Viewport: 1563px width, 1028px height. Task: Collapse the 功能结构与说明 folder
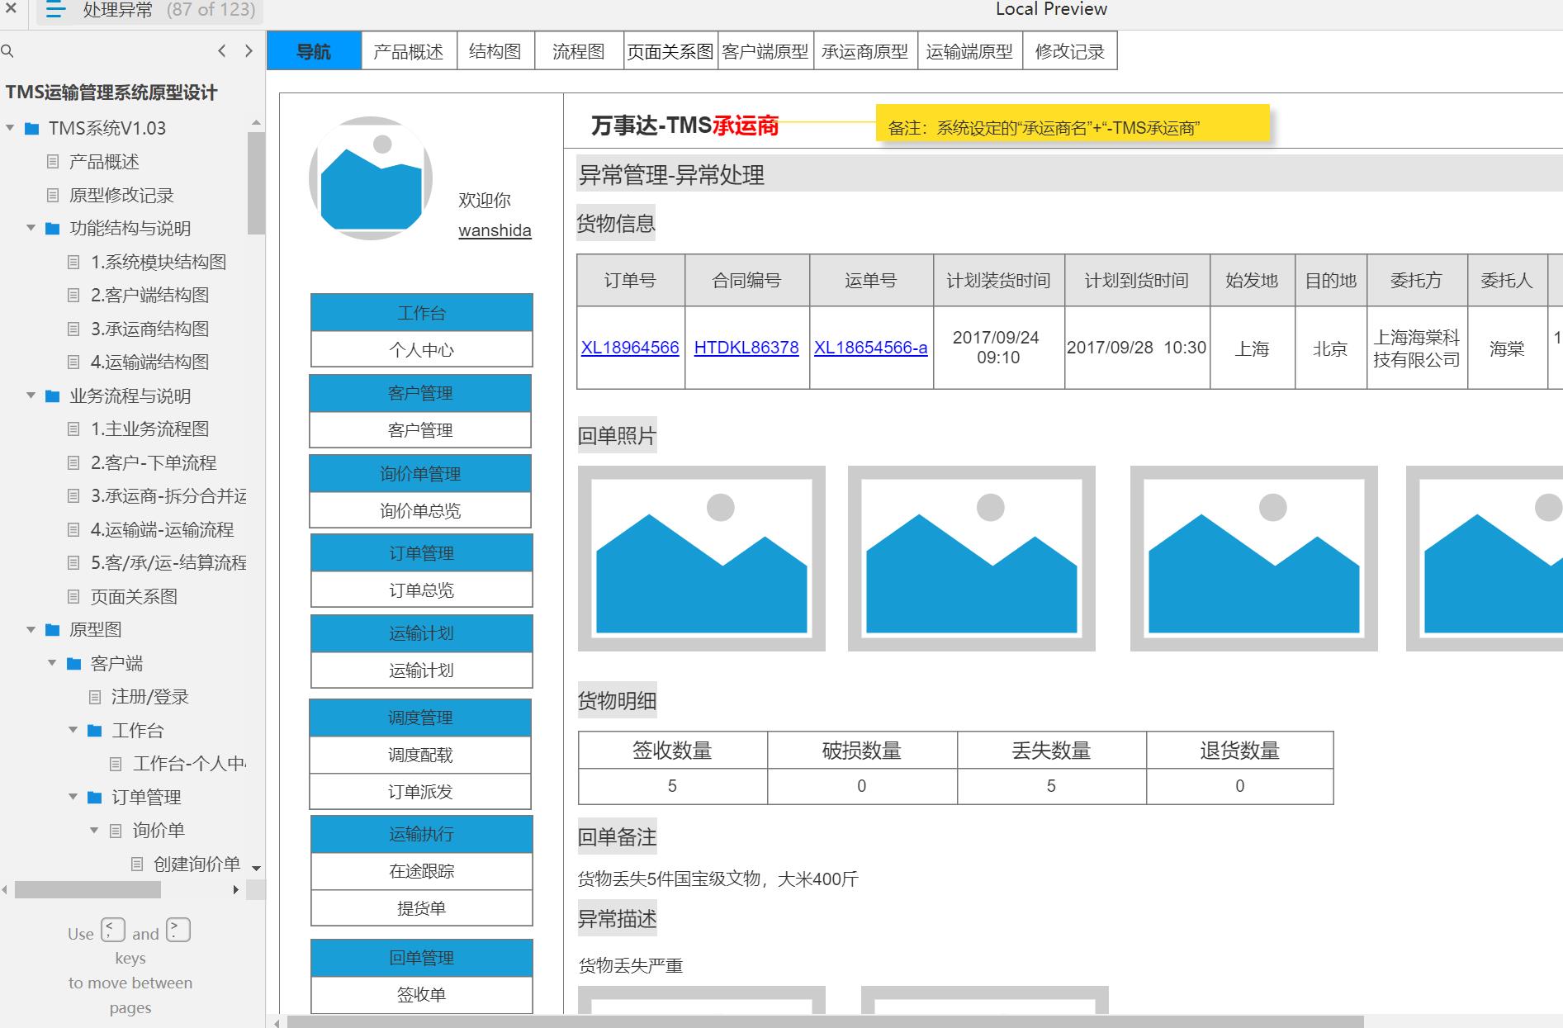click(x=31, y=228)
